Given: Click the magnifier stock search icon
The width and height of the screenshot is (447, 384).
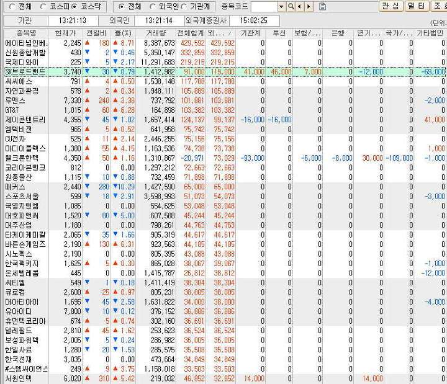Looking at the screenshot, I should (x=291, y=6).
